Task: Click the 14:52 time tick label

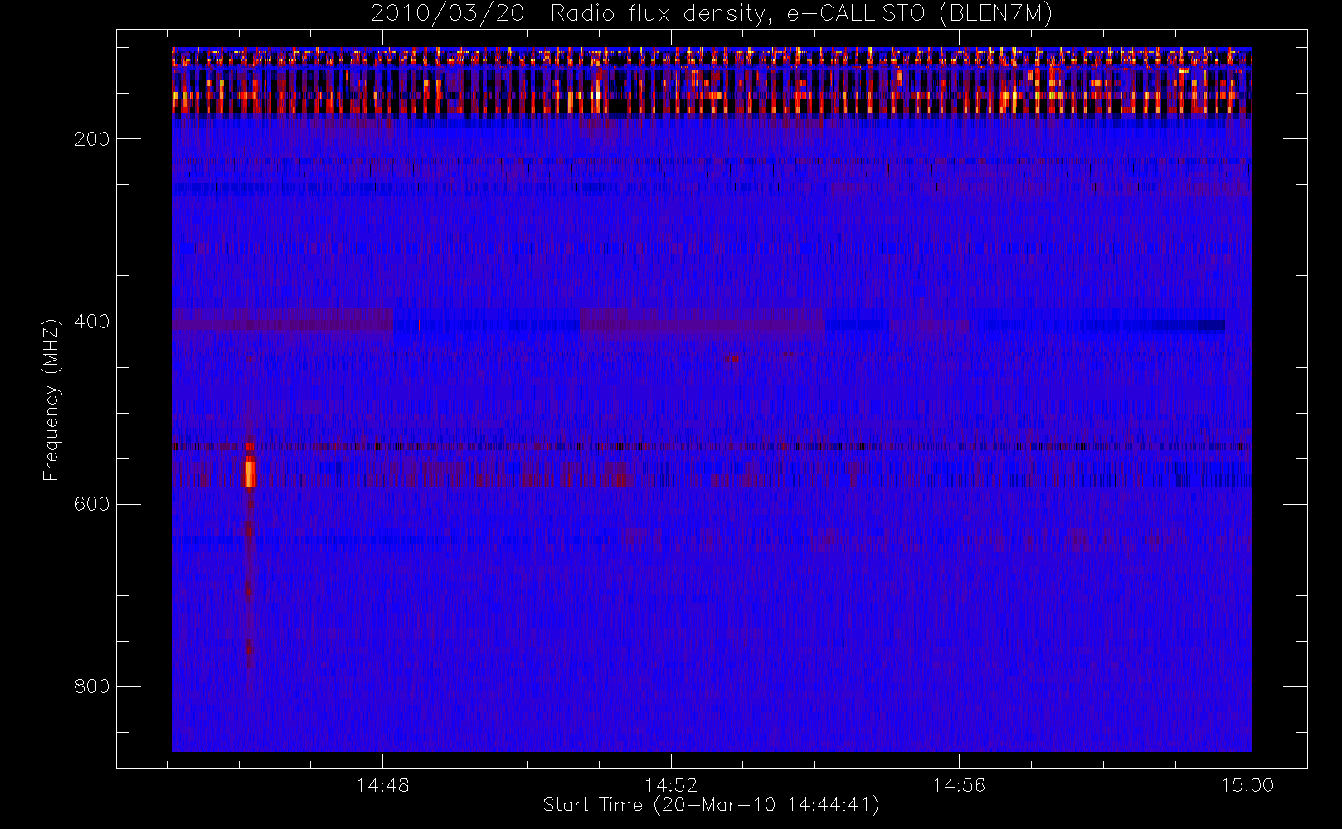Action: [x=671, y=785]
